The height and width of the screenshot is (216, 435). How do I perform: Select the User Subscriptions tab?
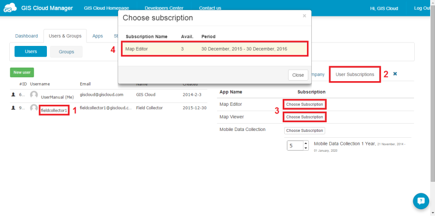[355, 74]
